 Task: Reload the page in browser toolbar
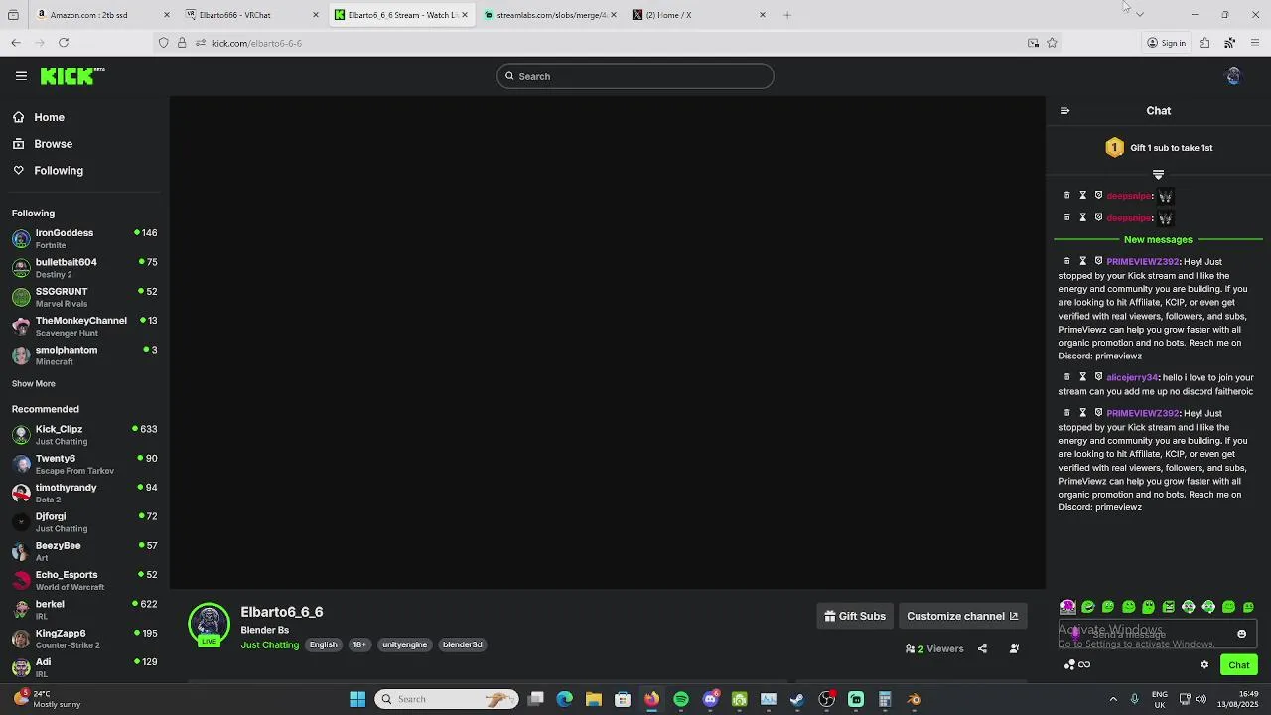[x=64, y=43]
